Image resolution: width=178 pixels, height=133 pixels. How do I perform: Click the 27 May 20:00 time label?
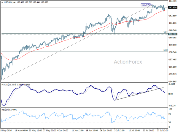coord(50,131)
